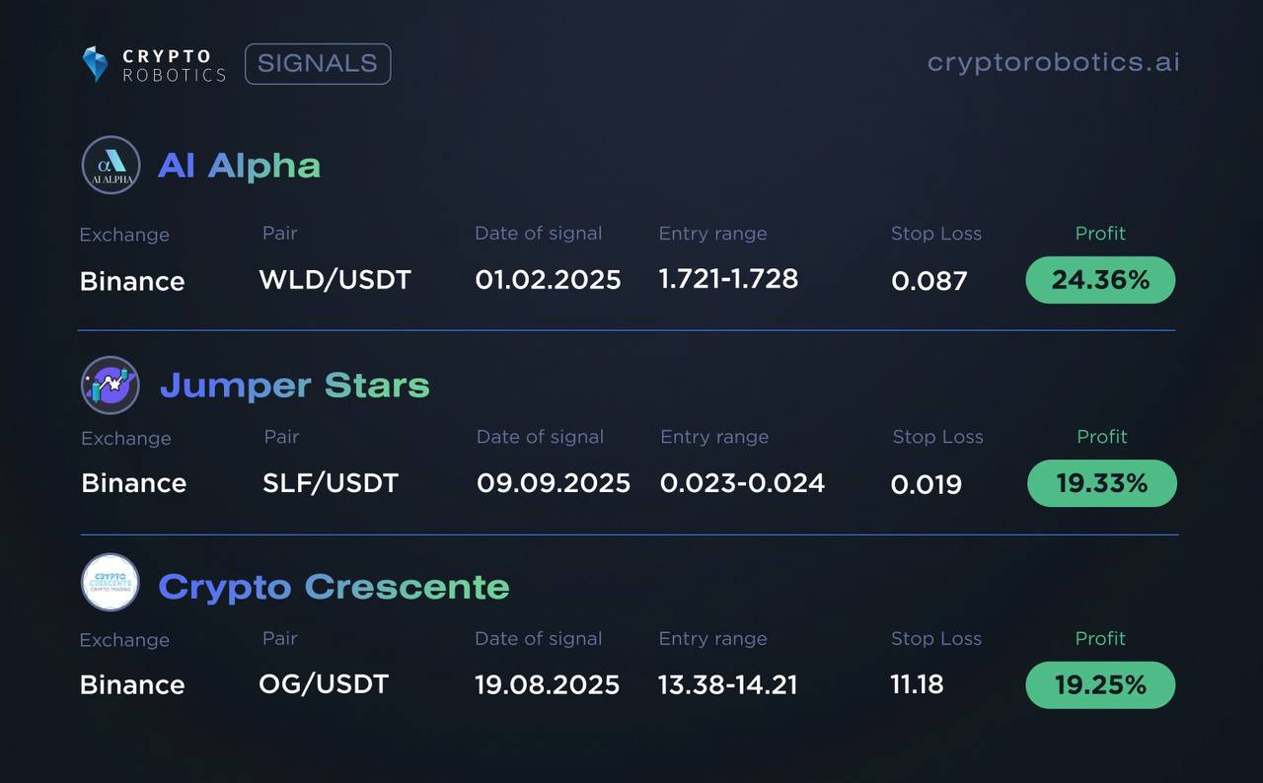Open the Crypto Crescente channel avatar
The height and width of the screenshot is (783, 1263).
coord(111,583)
